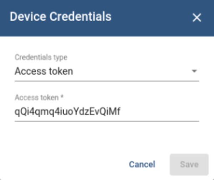The image size is (214, 180).
Task: Close the Device Credentials dialog
Action: point(197,17)
